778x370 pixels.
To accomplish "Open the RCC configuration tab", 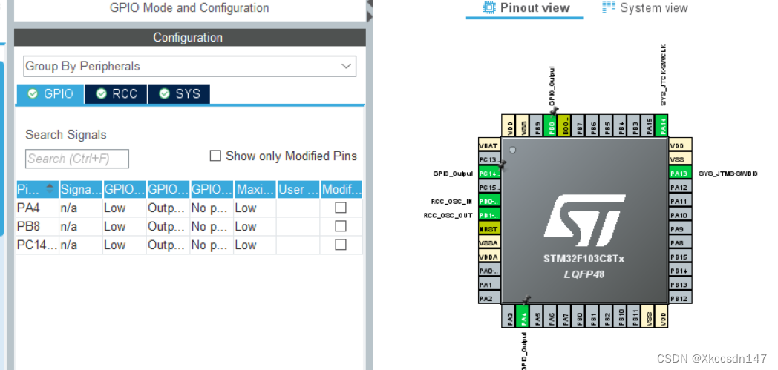I will pos(116,93).
